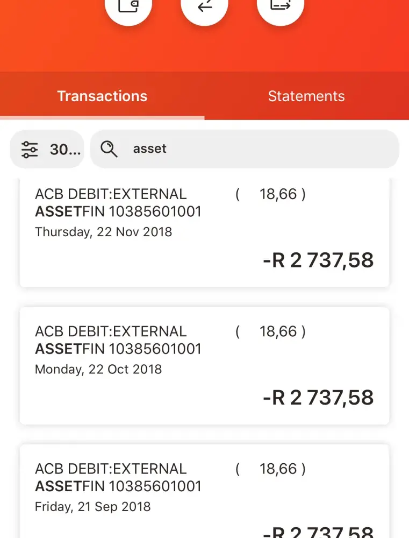Image resolution: width=409 pixels, height=538 pixels.
Task: Open the 22 Oct 2018 transaction
Action: 204,366
